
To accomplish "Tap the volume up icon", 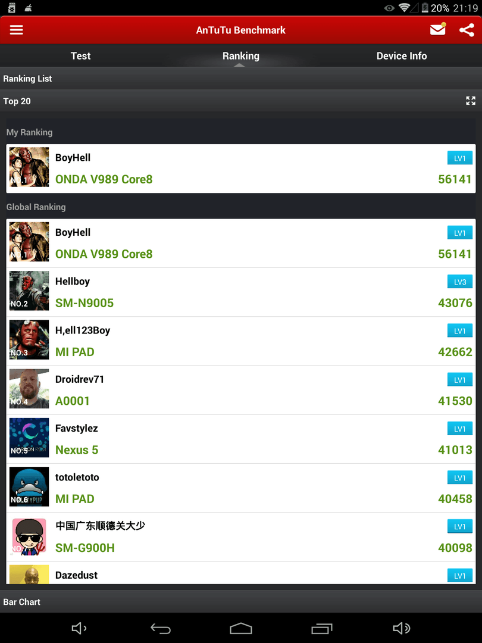I will pyautogui.click(x=402, y=628).
